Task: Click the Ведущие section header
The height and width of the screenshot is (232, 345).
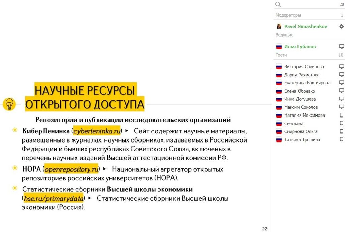Action: coord(284,35)
